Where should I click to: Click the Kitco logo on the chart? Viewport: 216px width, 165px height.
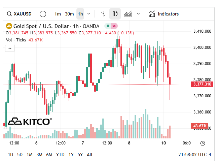(x=30, y=122)
